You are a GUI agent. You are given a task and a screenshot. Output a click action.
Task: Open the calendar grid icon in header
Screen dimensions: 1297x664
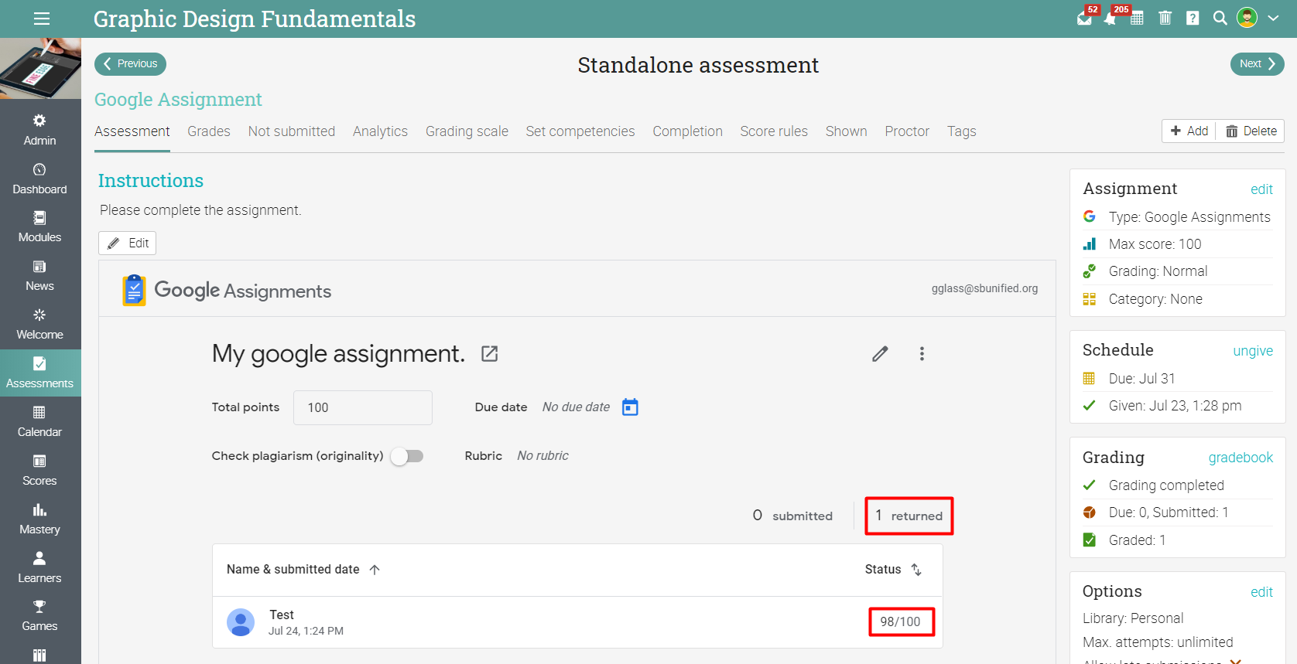(x=1137, y=18)
